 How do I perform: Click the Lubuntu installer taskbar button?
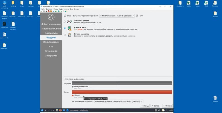tap(77, 110)
